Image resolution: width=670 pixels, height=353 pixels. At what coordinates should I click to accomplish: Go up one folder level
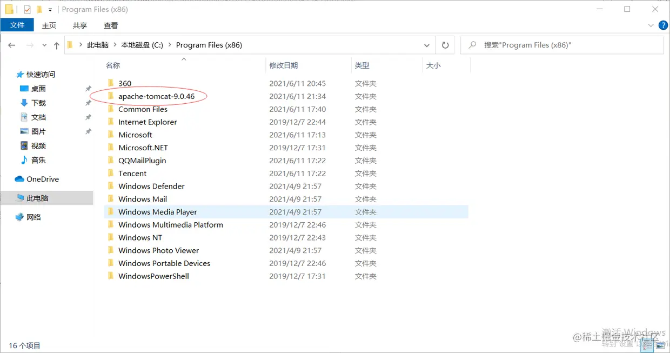click(56, 45)
